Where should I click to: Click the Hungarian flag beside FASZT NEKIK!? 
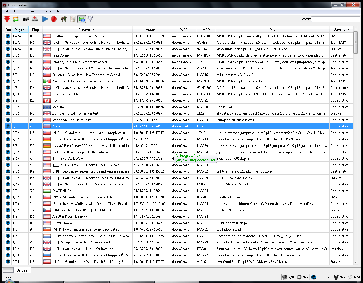pos(47,191)
